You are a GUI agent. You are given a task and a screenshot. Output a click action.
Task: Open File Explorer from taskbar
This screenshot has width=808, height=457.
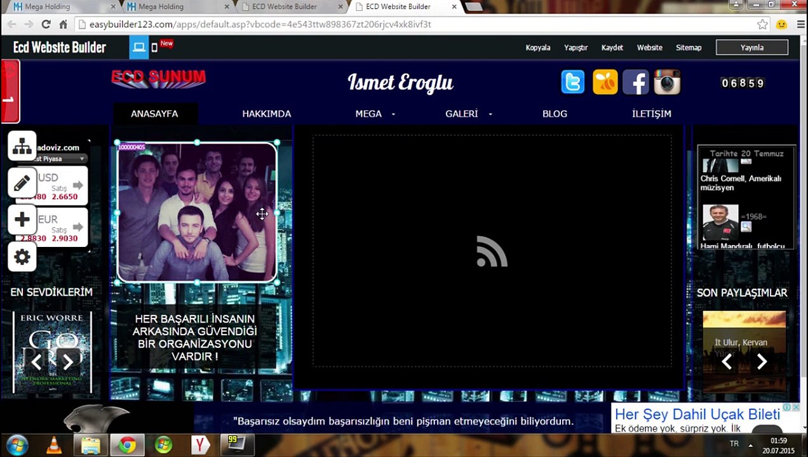(90, 446)
